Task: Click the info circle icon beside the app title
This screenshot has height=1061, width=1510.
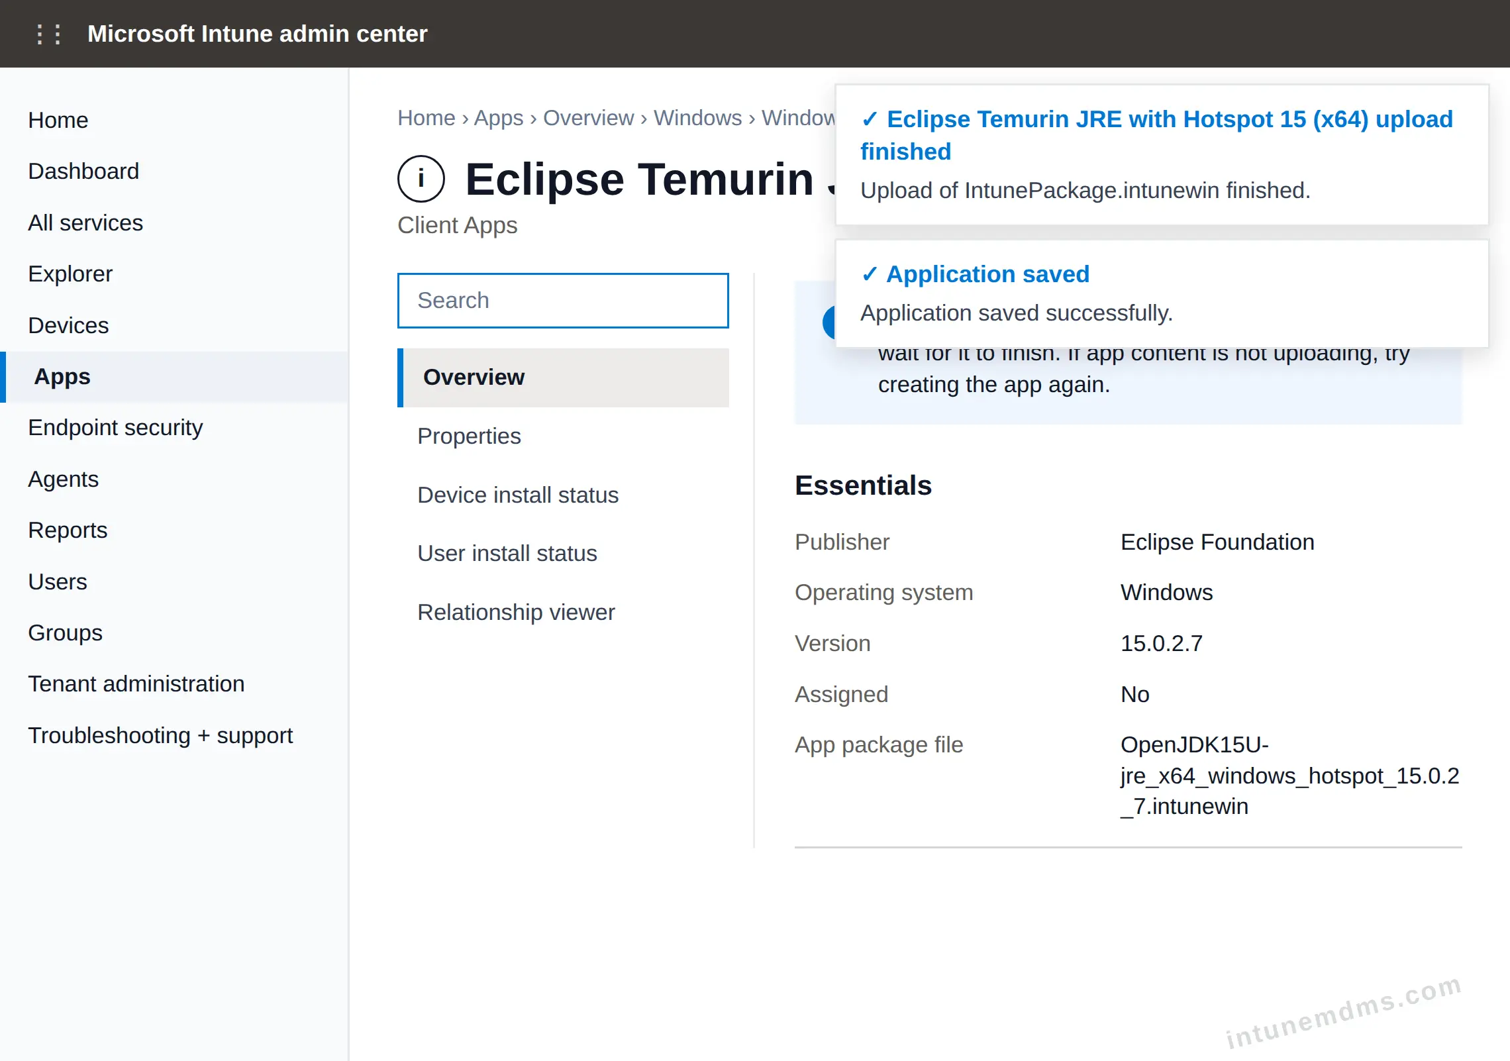Action: (421, 179)
